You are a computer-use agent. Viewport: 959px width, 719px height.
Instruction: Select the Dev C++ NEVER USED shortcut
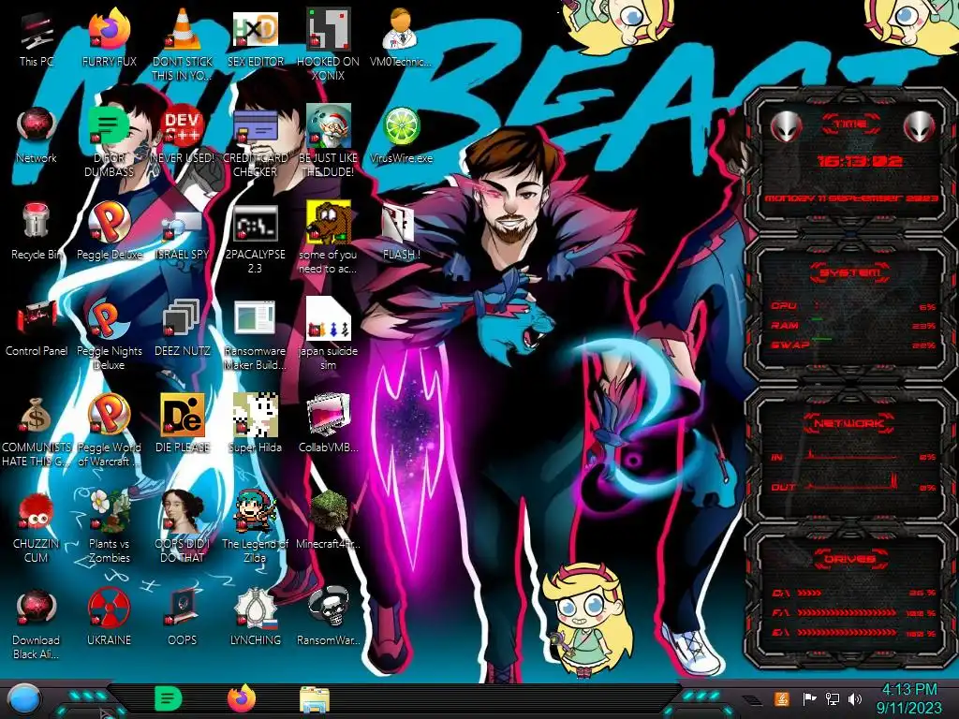tap(182, 126)
